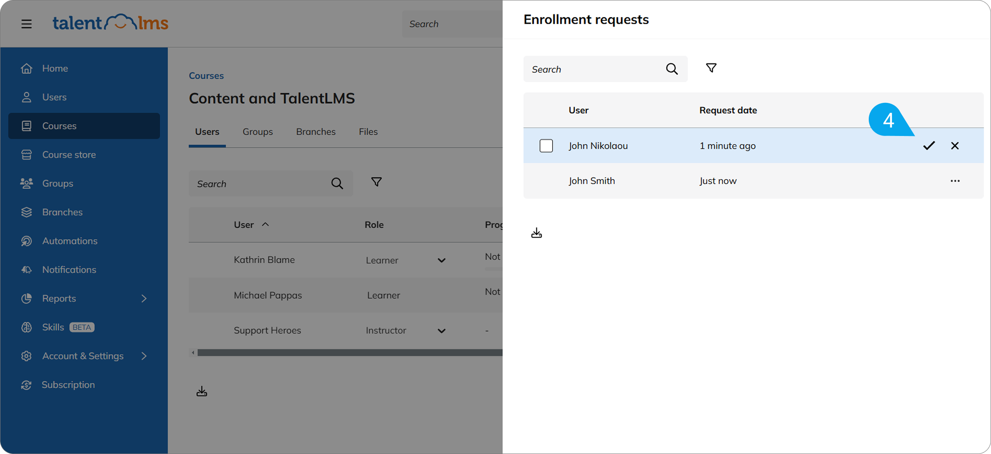991x454 pixels.
Task: Click the Reports pie chart icon
Action: coord(26,299)
